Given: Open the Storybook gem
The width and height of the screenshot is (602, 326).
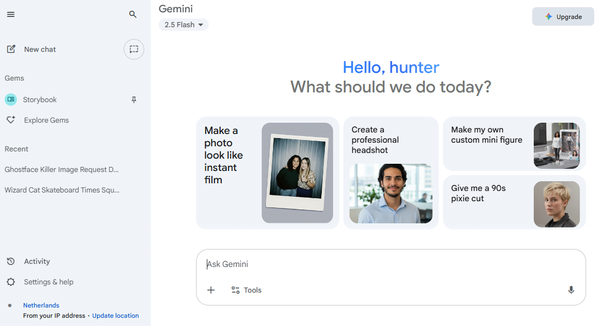Looking at the screenshot, I should click(x=40, y=100).
